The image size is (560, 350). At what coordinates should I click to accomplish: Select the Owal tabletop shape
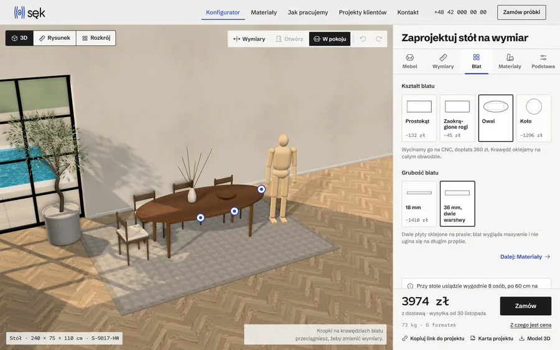point(496,118)
